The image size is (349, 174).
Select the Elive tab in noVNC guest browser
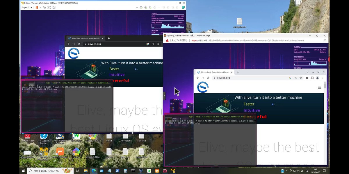click(215, 72)
